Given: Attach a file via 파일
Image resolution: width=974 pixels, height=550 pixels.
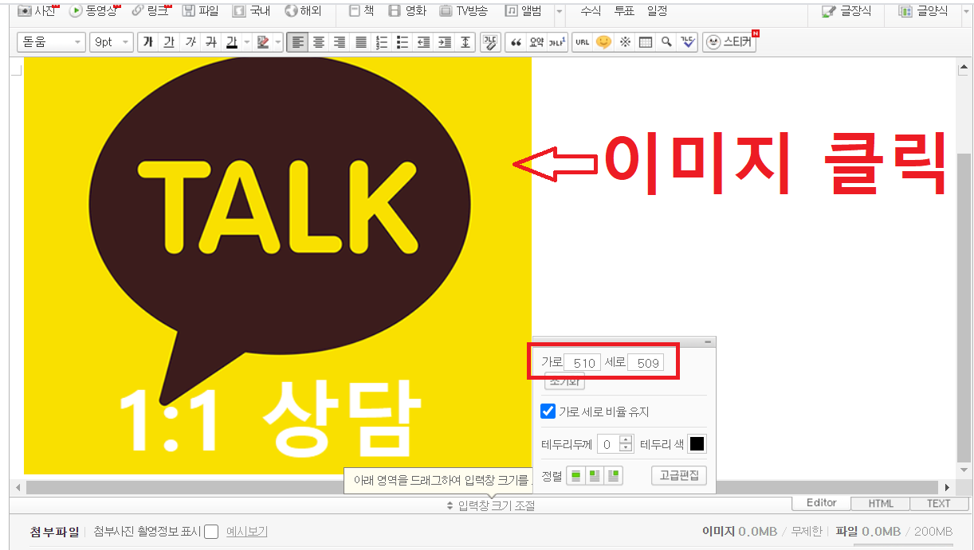Looking at the screenshot, I should pyautogui.click(x=200, y=11).
